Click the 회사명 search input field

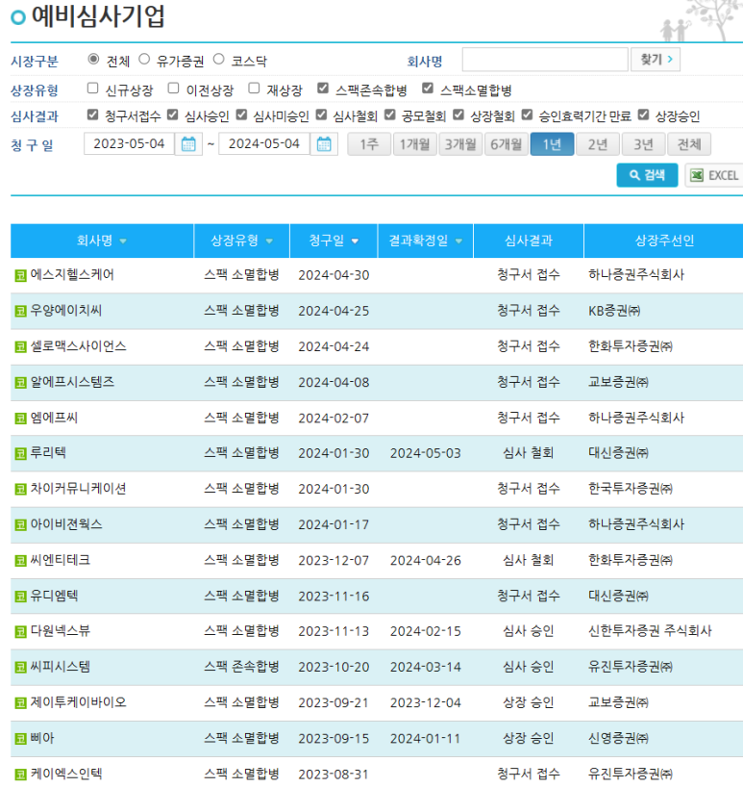point(544,61)
